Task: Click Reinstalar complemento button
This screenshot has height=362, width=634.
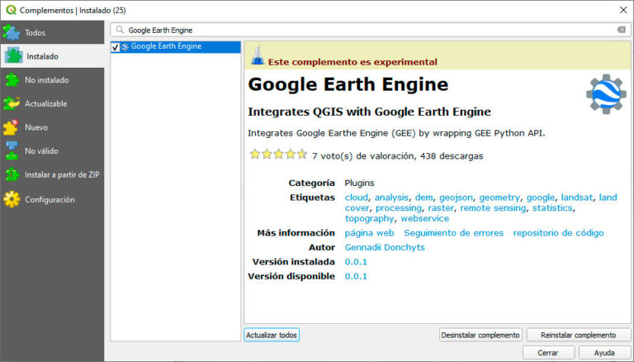Action: 578,335
